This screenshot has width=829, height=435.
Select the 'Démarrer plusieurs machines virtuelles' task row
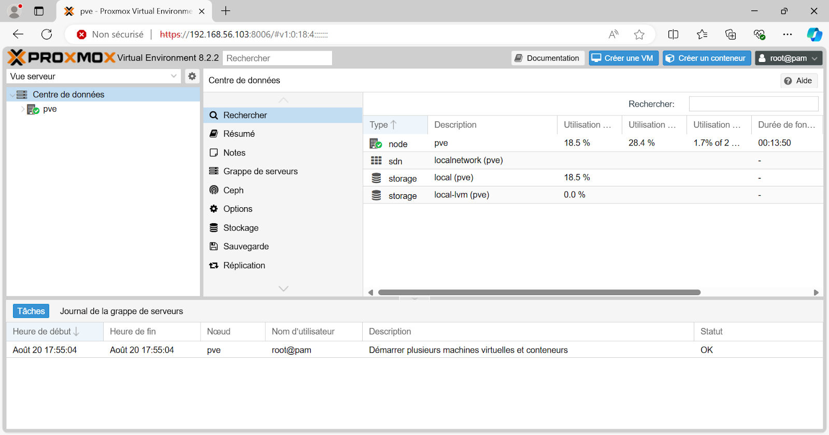coord(414,350)
